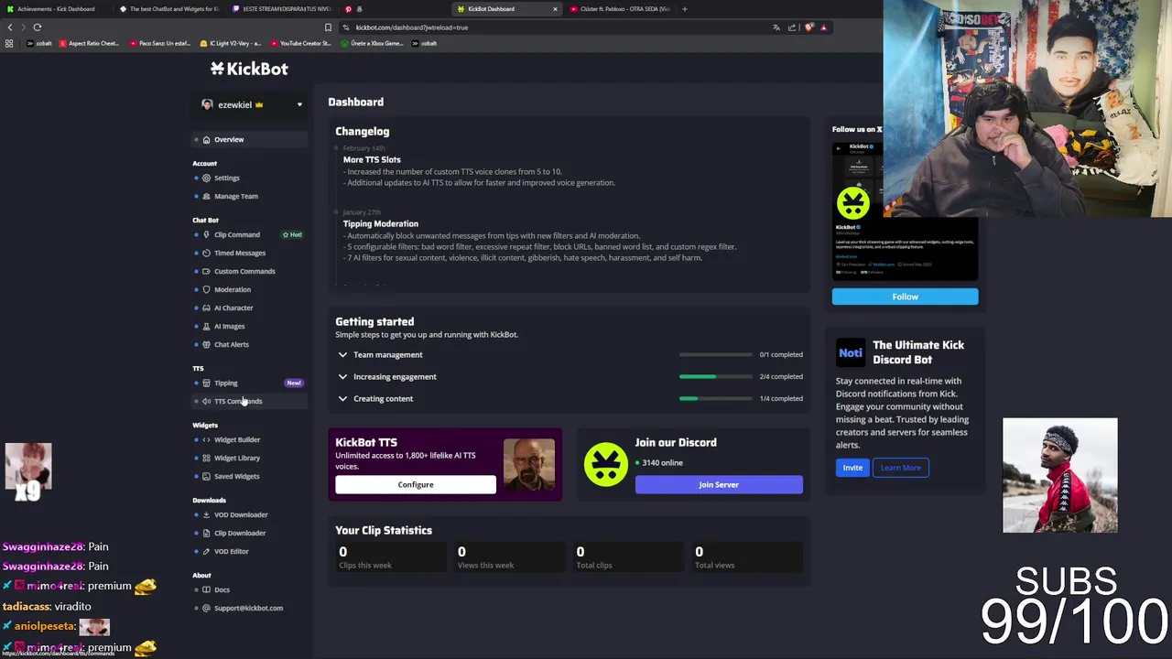Open the Settings gear icon under Account

click(206, 178)
